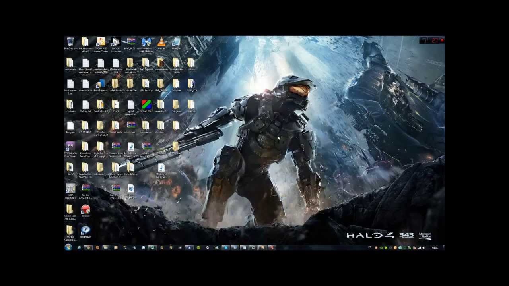This screenshot has height=286, width=509.
Task: Open Malwarebytes Anti-Malware shortcut
Action: coord(146,44)
